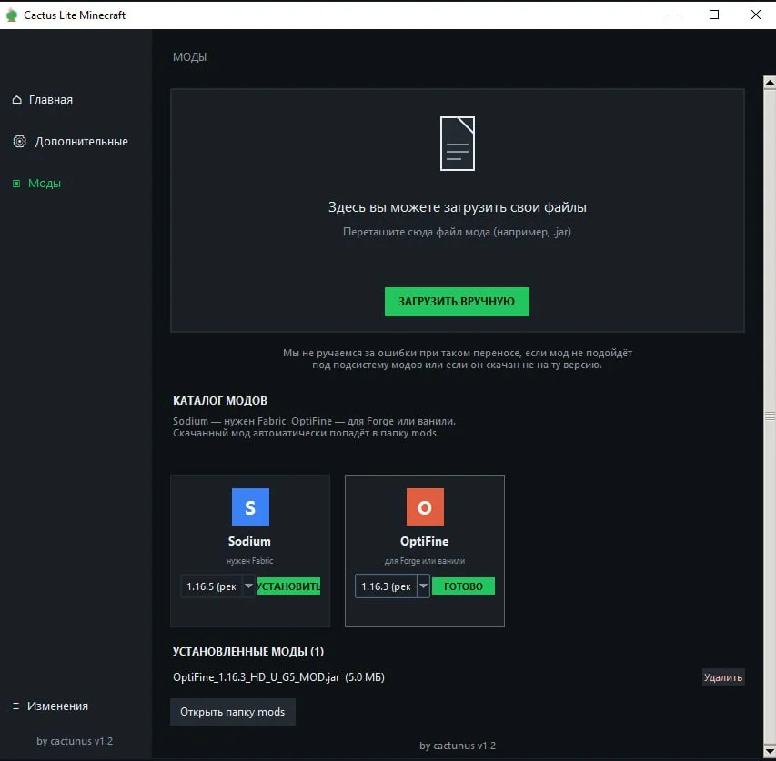Click the home icon next to Главная

[x=16, y=100]
